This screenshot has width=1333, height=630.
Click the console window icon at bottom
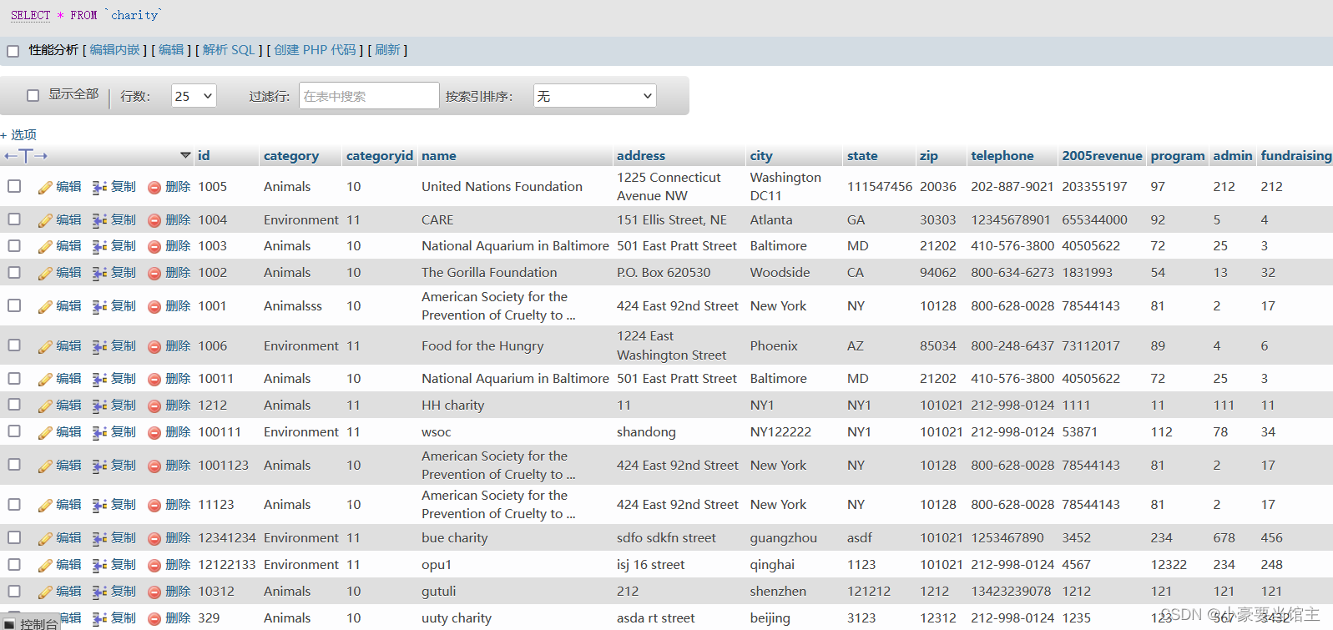(x=9, y=624)
